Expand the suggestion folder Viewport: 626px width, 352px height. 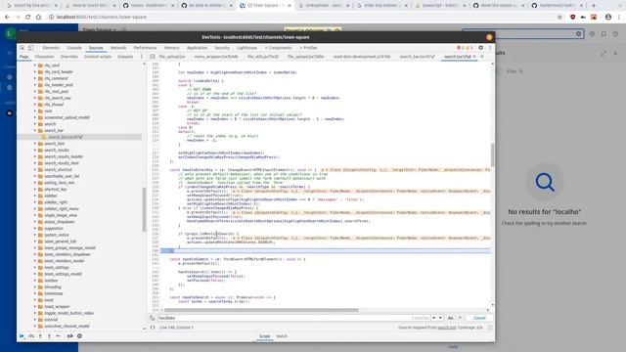35,228
